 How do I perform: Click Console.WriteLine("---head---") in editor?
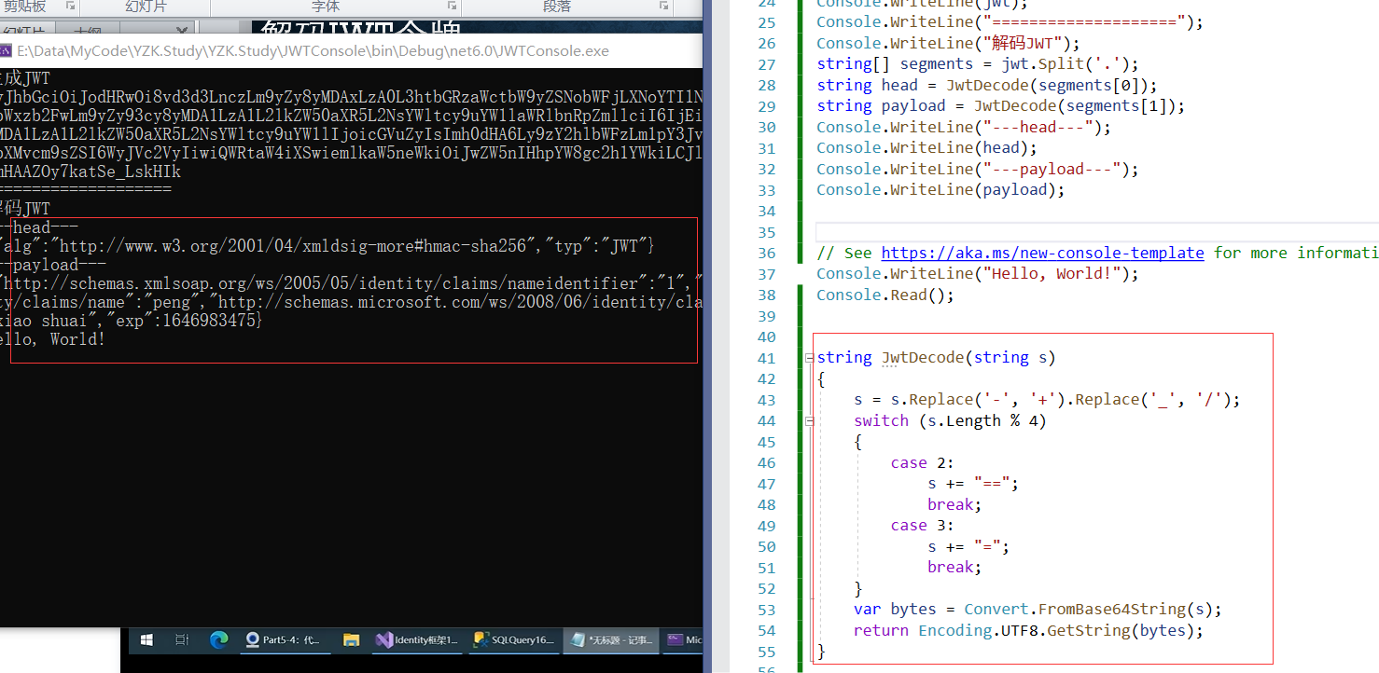(964, 127)
